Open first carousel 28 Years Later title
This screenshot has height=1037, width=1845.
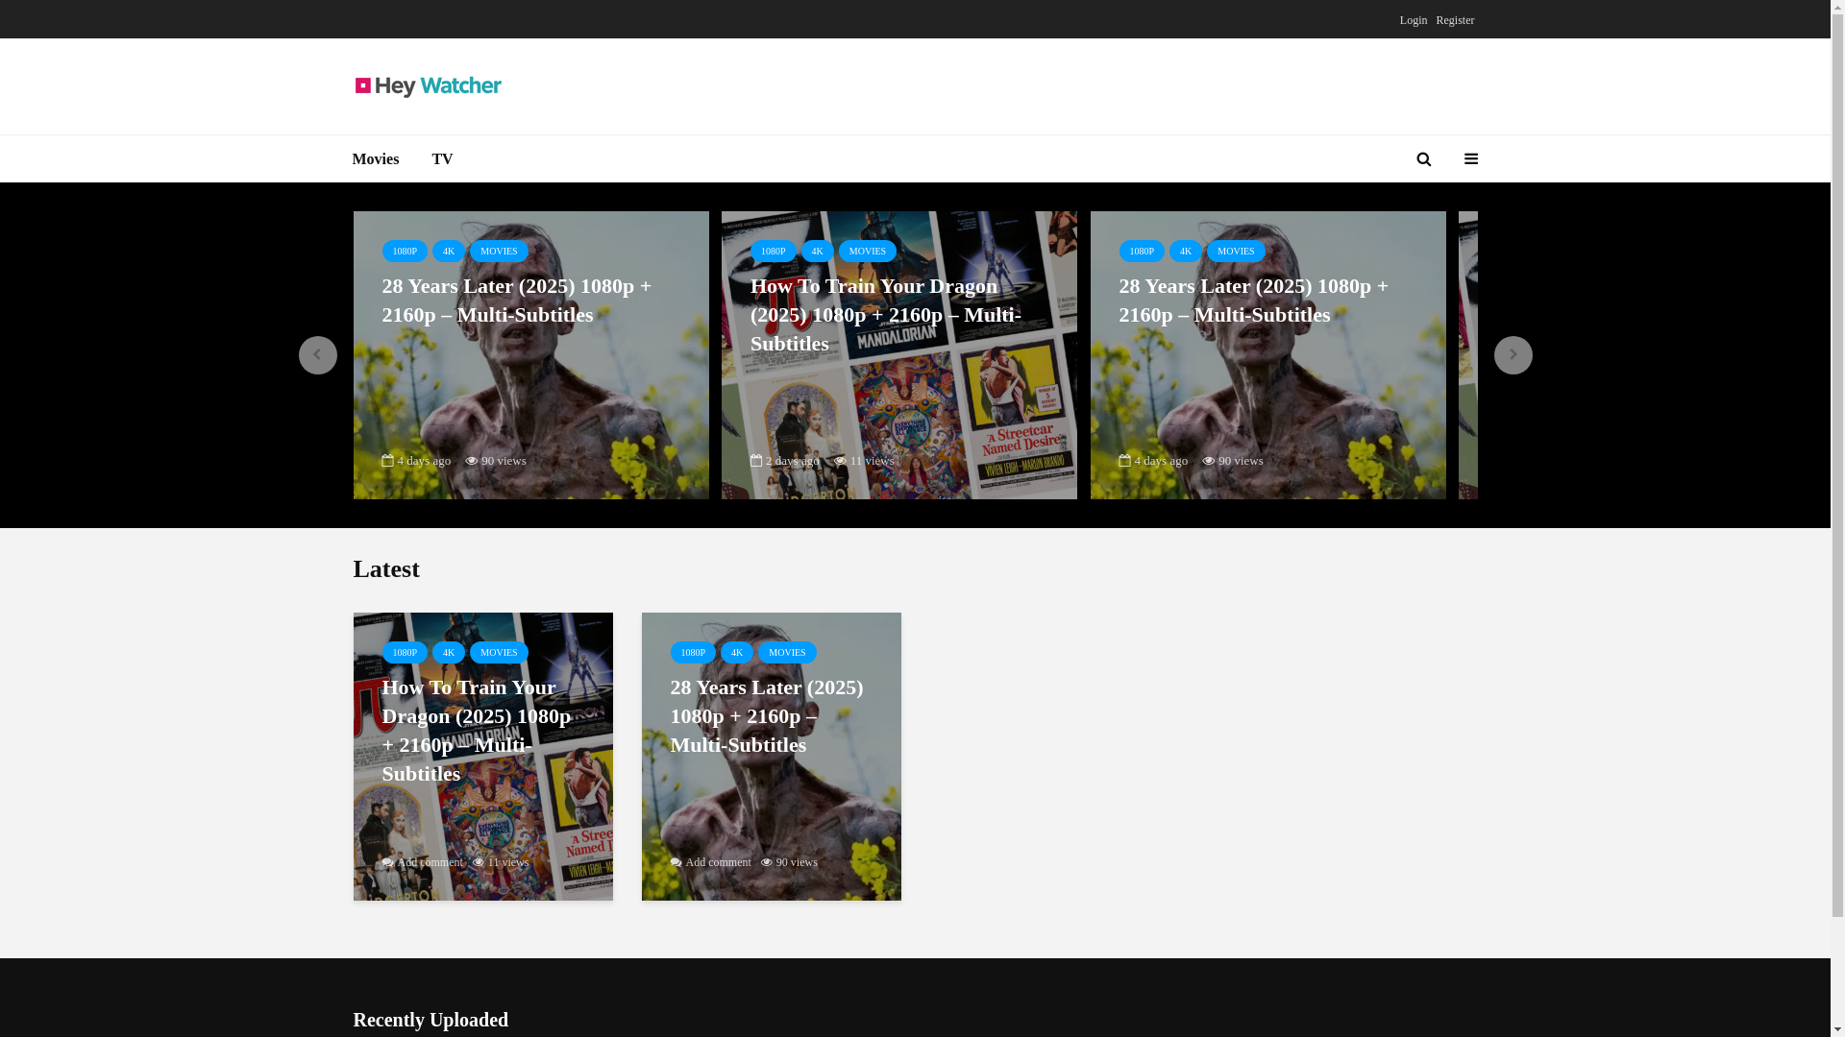[x=517, y=301]
